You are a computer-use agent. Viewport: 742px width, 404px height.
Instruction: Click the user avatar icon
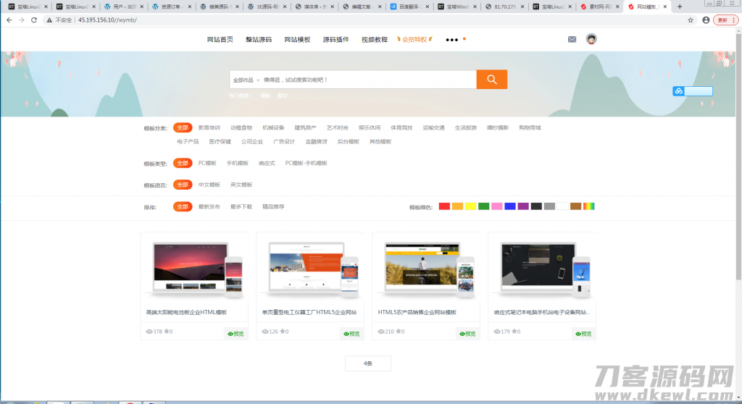[x=591, y=39]
